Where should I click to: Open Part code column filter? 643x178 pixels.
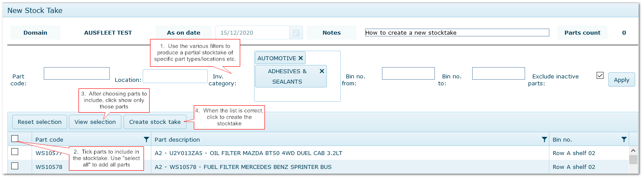(147, 139)
